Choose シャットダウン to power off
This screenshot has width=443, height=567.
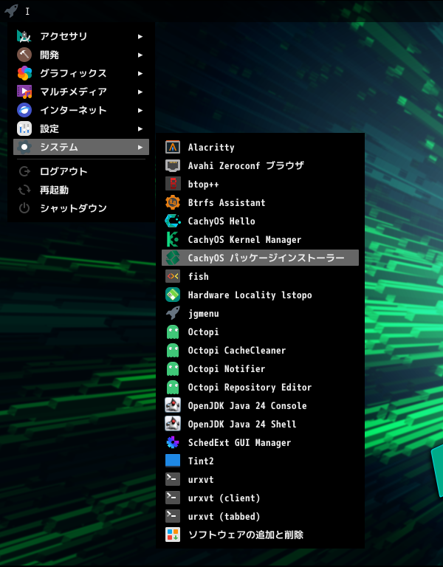[81, 208]
